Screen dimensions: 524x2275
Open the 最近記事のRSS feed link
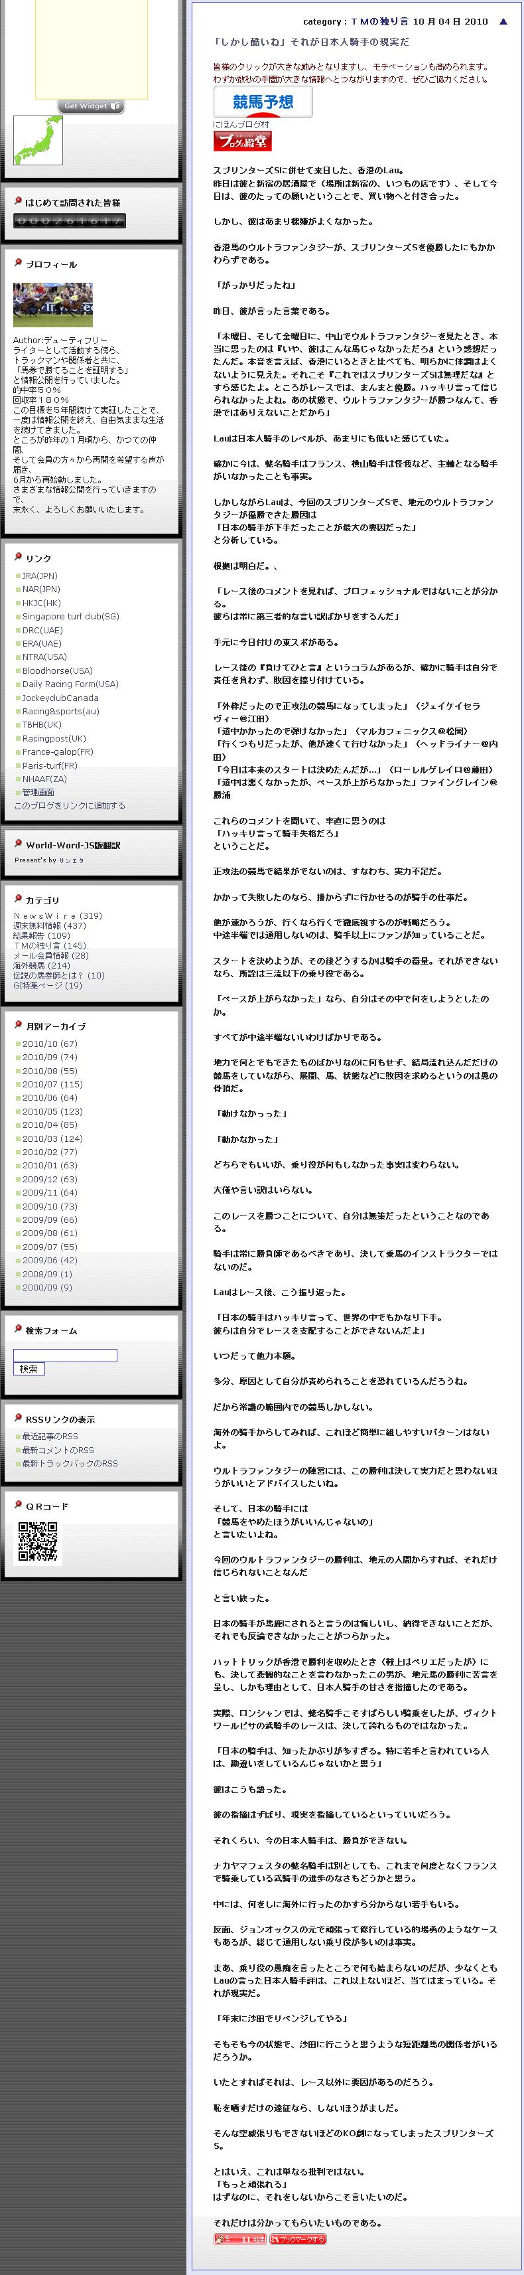pyautogui.click(x=49, y=1437)
